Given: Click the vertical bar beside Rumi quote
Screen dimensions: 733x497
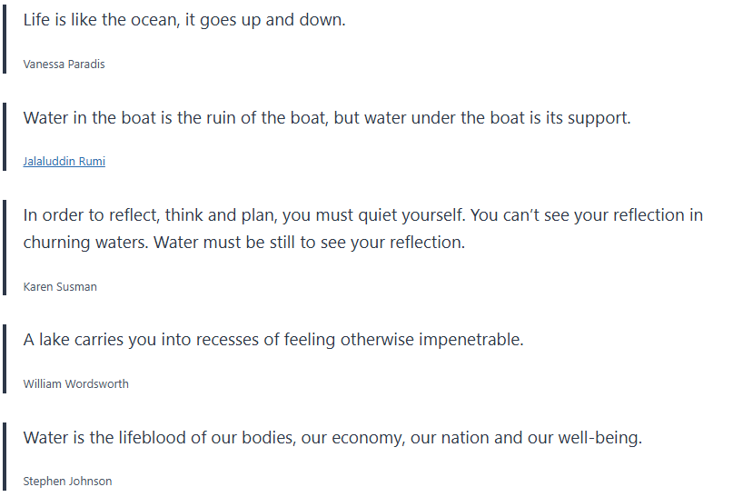Looking at the screenshot, I should pos(5,136).
